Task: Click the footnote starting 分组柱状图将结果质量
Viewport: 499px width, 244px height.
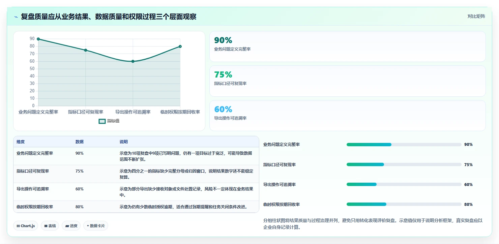Action: [374, 224]
